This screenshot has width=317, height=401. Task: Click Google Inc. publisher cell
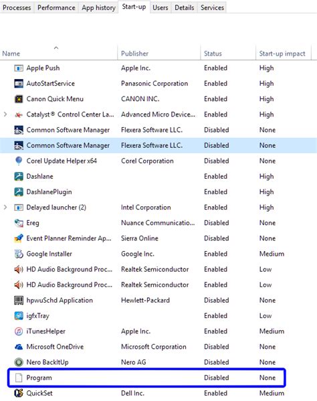(x=138, y=254)
